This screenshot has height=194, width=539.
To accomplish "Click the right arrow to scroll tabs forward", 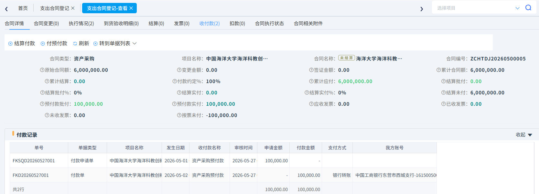I will pos(422,9).
